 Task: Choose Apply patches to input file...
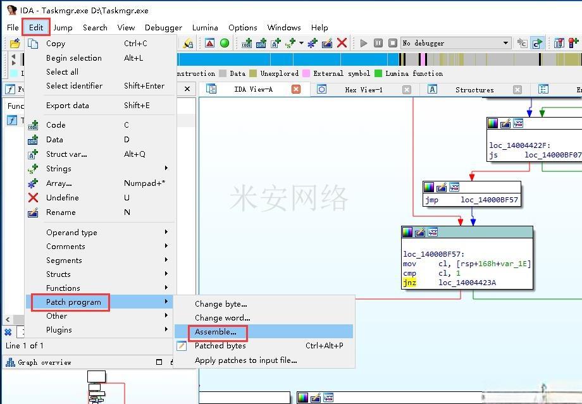(264, 360)
